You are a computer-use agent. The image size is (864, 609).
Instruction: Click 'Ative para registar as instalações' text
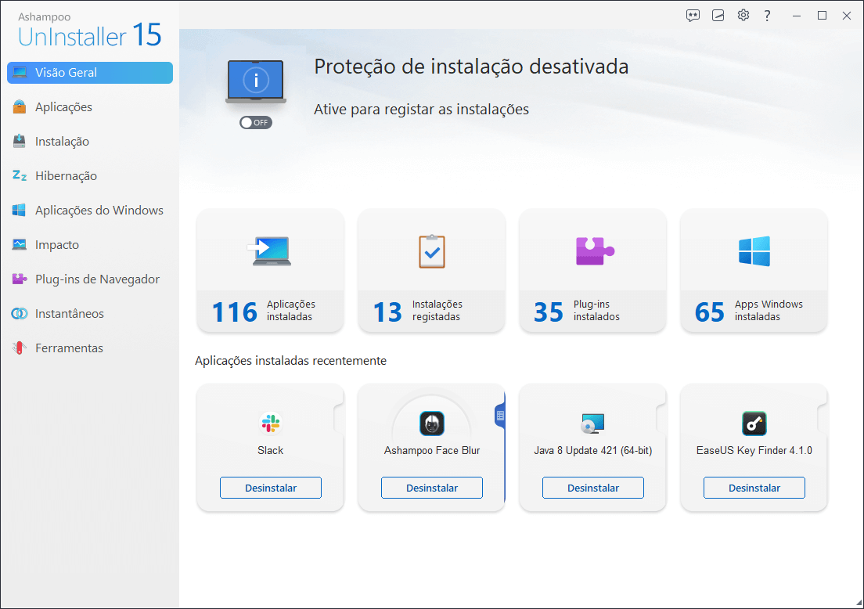pos(421,110)
